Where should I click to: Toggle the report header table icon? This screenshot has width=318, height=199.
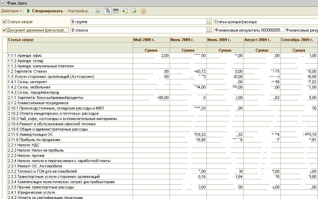116,11
